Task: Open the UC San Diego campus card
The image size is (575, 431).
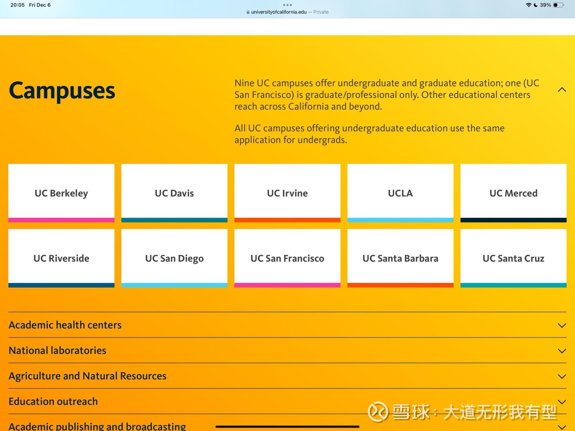Action: coord(174,258)
